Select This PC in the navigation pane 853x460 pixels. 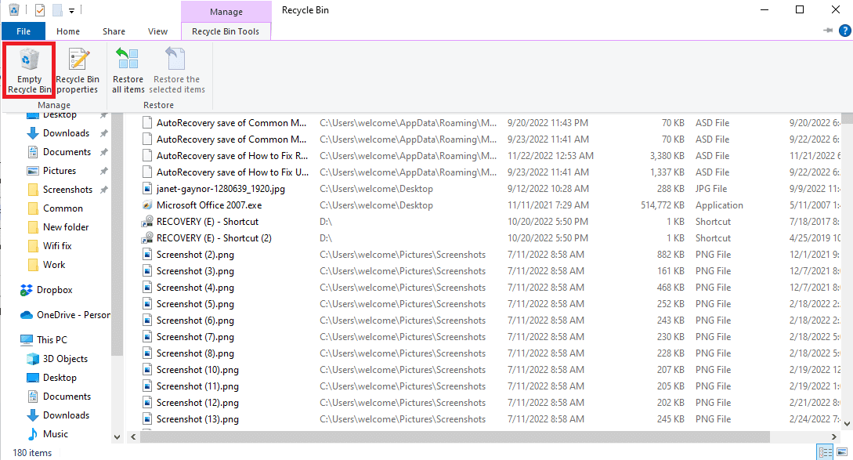pyautogui.click(x=52, y=340)
